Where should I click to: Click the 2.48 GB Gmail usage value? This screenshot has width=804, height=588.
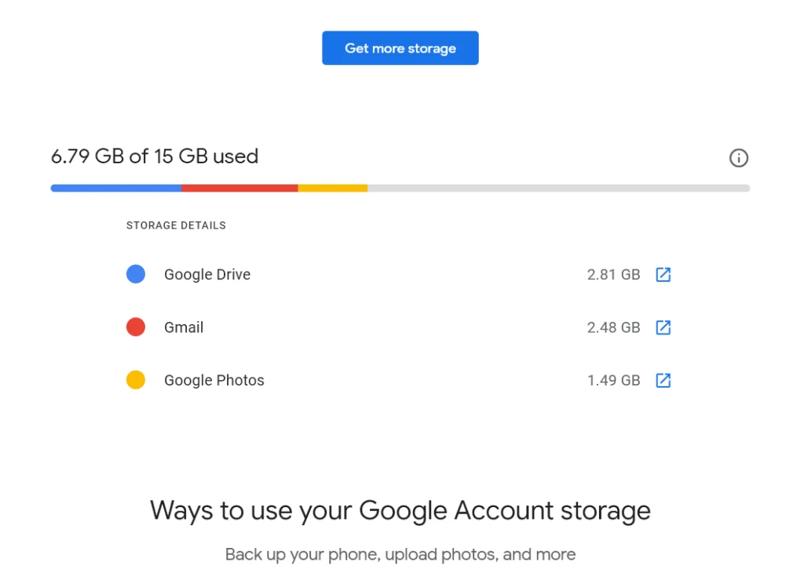coord(613,327)
